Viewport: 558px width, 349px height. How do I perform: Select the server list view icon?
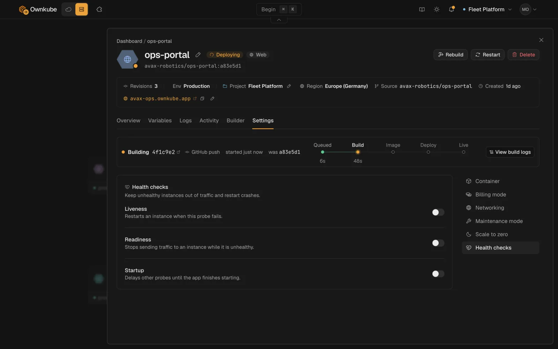(x=82, y=9)
